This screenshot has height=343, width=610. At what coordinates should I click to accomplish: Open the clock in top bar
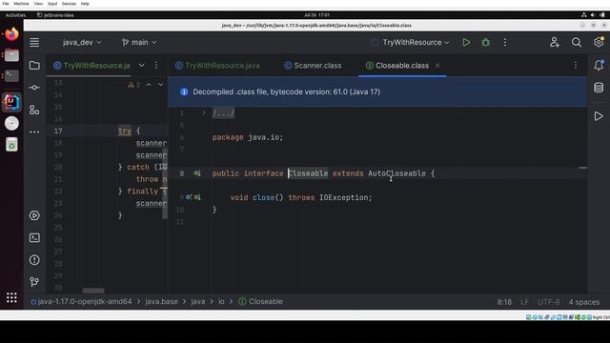tap(316, 15)
